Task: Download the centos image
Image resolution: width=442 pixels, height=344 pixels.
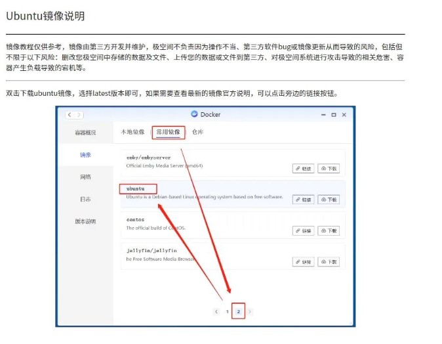Action: (329, 230)
